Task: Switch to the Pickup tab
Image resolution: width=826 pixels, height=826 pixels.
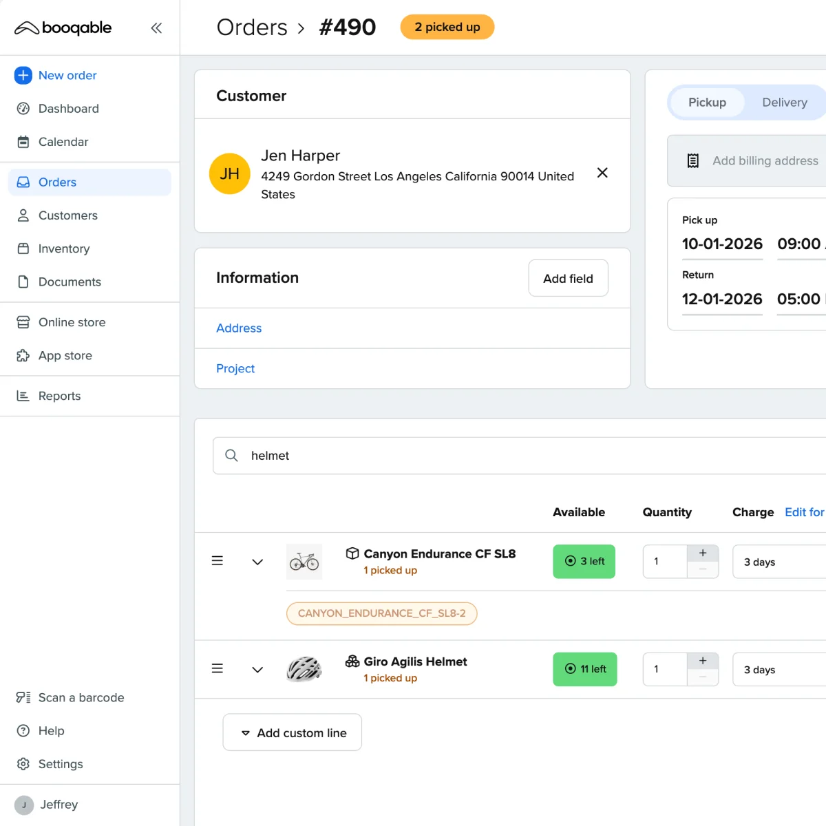Action: click(707, 102)
